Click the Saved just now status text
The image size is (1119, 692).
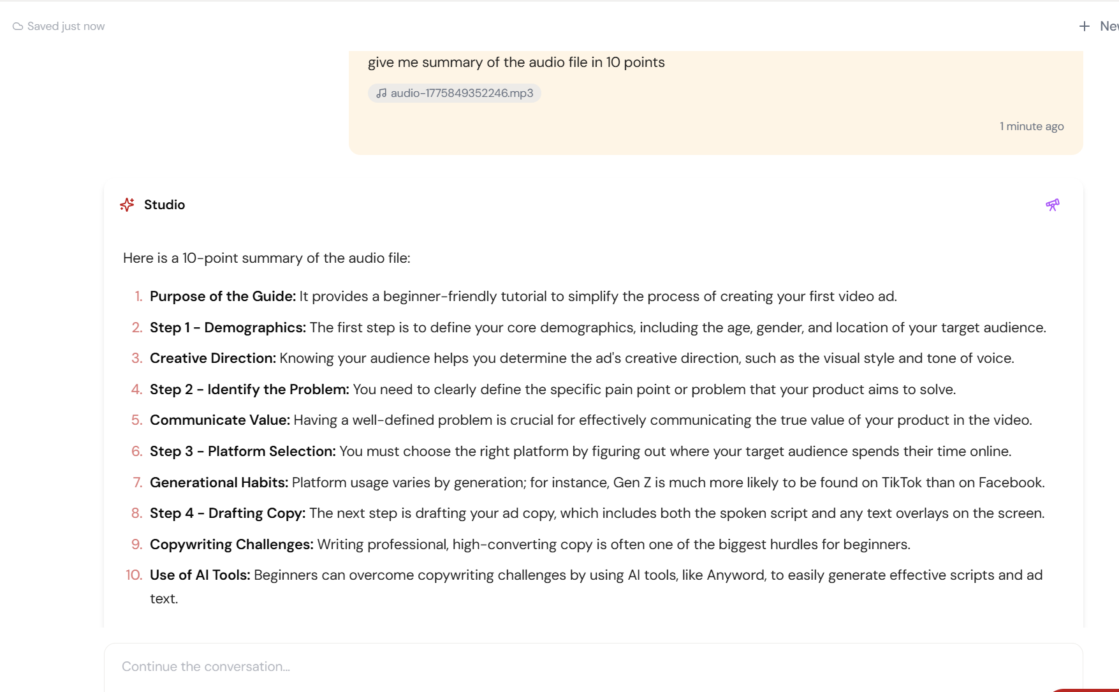[66, 26]
